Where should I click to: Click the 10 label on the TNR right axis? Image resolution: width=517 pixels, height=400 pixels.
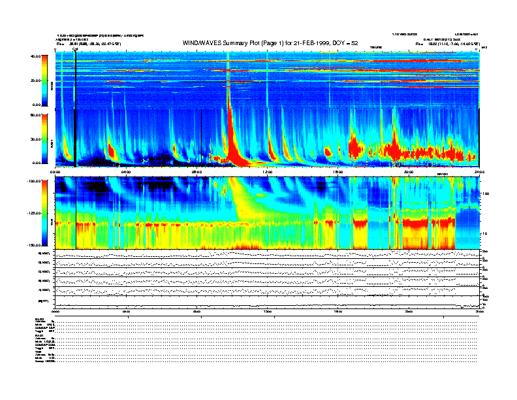[x=484, y=233]
